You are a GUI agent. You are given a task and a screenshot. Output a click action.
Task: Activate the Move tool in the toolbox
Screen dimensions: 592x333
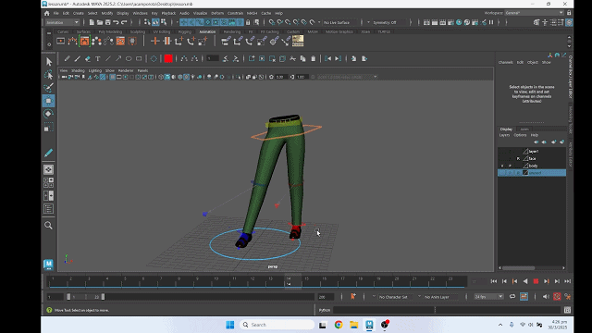pyautogui.click(x=49, y=101)
